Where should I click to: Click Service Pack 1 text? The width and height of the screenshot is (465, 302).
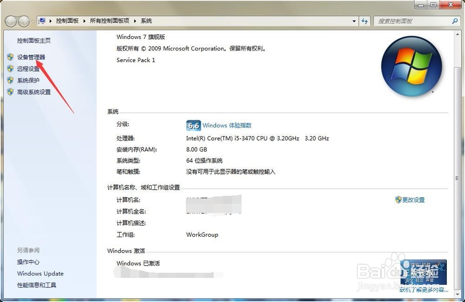click(136, 60)
